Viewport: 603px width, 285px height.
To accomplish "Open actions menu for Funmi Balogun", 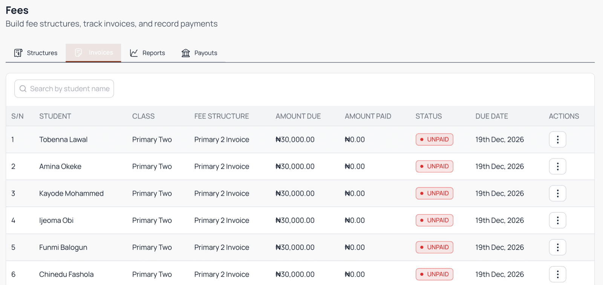I will [557, 247].
